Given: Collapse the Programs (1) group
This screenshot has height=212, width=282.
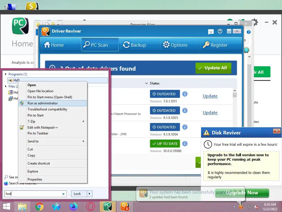Looking at the screenshot, I should tap(6, 74).
